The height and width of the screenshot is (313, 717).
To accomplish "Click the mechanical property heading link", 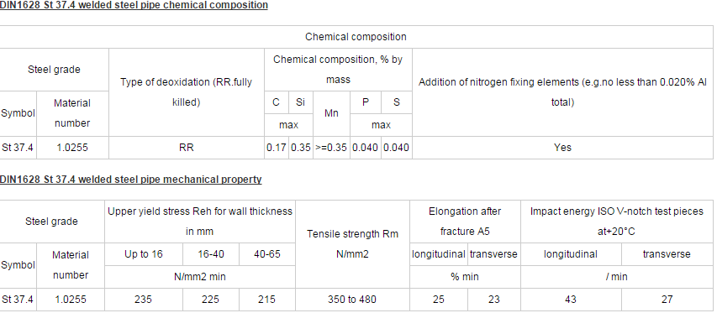I will [130, 180].
